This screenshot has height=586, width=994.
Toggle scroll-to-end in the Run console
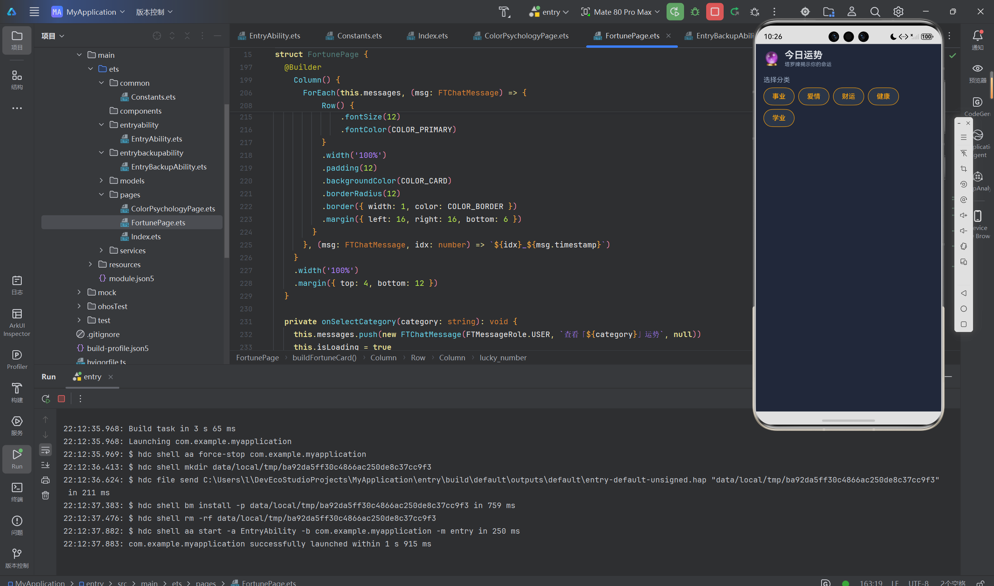pyautogui.click(x=45, y=465)
